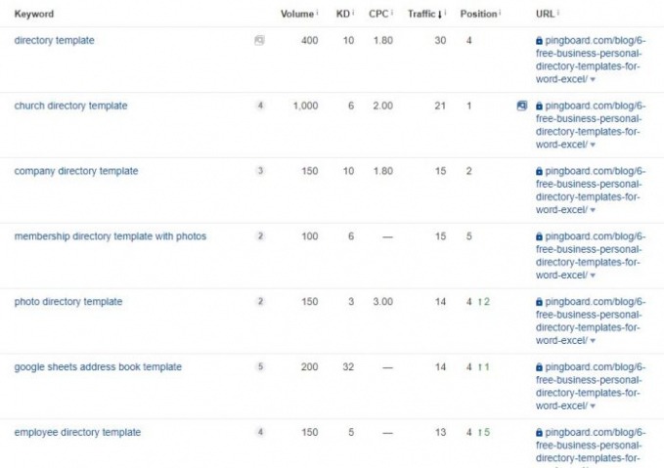
Task: Open membership directory template with photos keyword
Action: [110, 236]
